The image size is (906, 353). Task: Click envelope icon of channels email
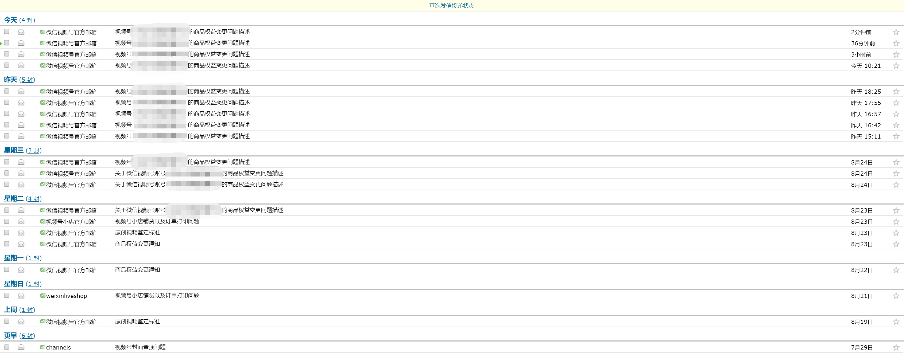click(x=21, y=348)
